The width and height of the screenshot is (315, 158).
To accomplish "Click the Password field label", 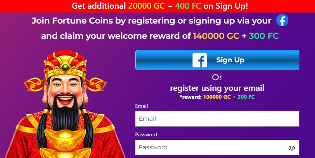I will point(146,134).
